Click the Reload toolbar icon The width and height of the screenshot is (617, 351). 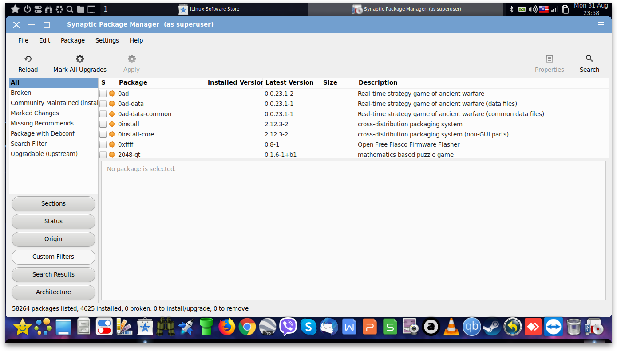click(28, 59)
